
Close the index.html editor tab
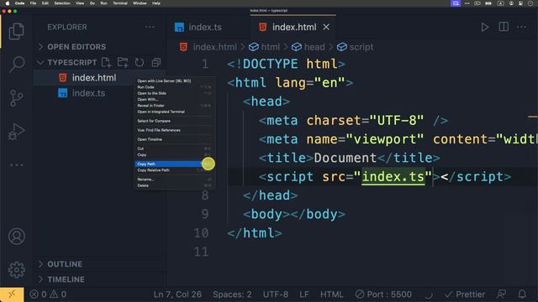click(x=326, y=27)
